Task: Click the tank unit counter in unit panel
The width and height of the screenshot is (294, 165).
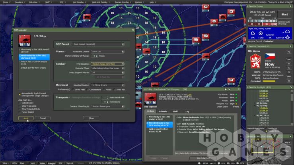Action: (x=150, y=99)
